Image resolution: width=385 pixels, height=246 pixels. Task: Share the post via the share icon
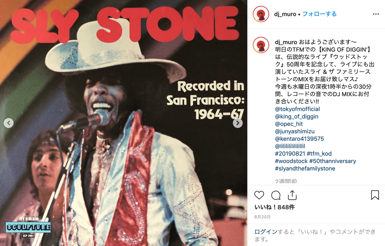pos(292,195)
